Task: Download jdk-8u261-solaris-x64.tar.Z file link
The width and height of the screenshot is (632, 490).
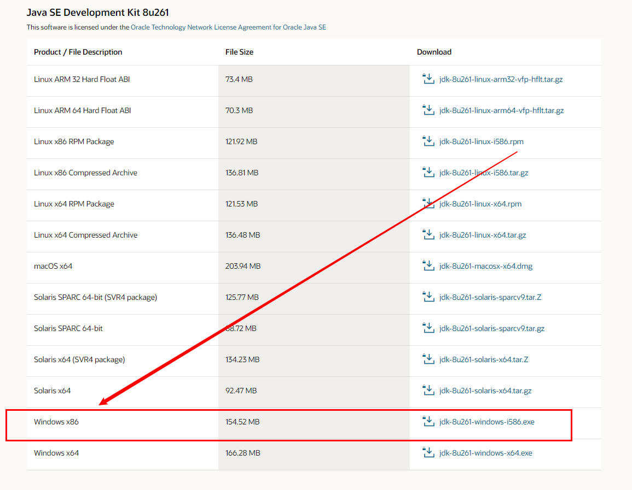Action: coord(484,359)
